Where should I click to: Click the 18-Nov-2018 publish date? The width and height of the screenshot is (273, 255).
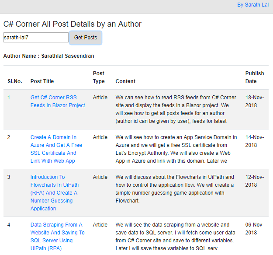click(255, 101)
